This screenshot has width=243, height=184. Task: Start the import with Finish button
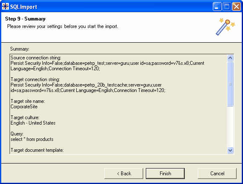point(165,174)
